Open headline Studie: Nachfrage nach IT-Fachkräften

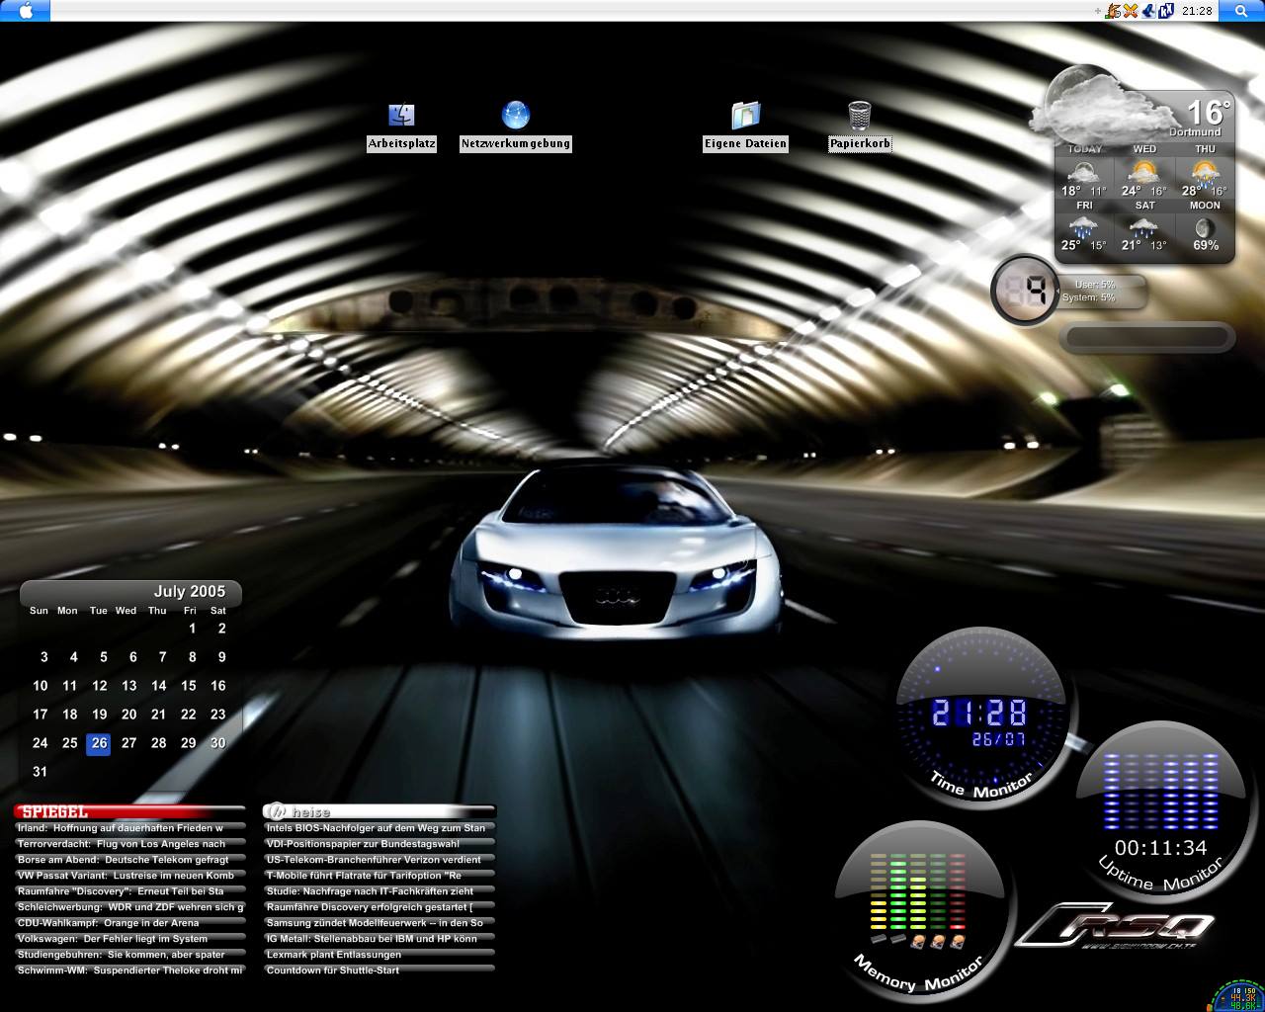pyautogui.click(x=379, y=891)
